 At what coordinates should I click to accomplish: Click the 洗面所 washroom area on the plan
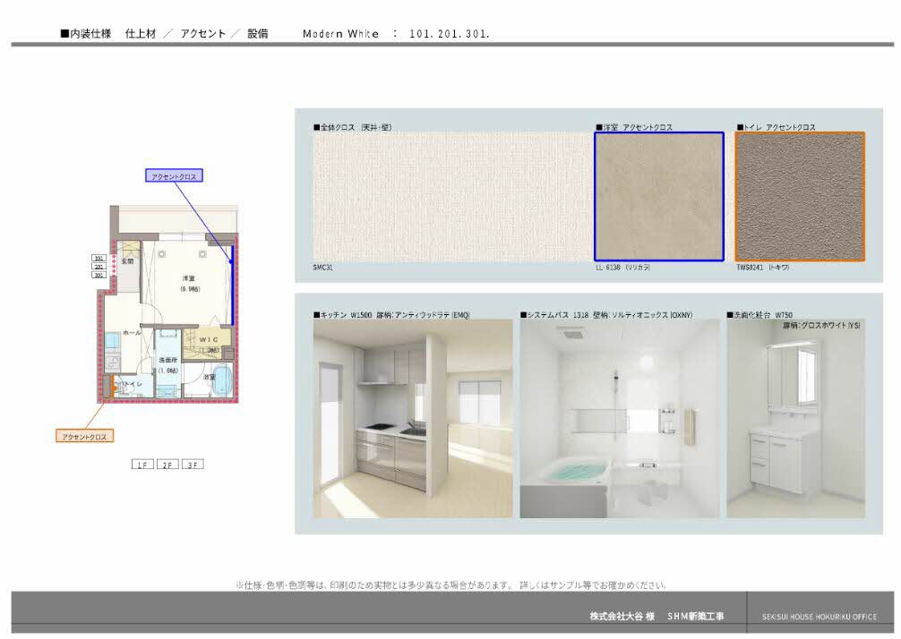pos(167,364)
